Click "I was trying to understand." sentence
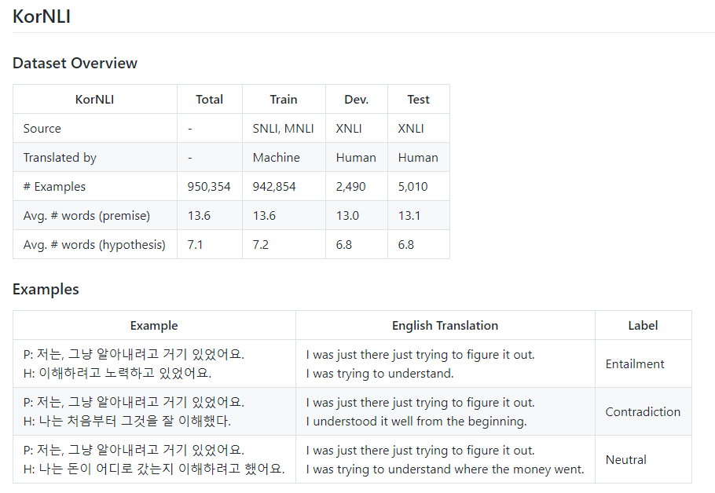Screen dimensions: 715x493 tap(379, 374)
